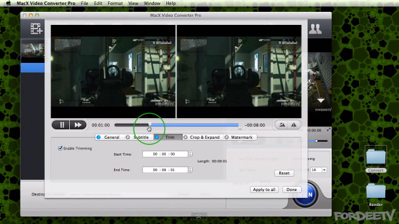Click the fast forward button
Screen dimensions: 399x224
(78, 125)
